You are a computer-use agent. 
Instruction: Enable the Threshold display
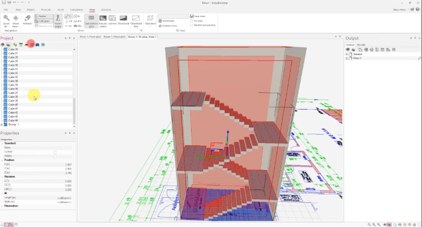coord(123,20)
